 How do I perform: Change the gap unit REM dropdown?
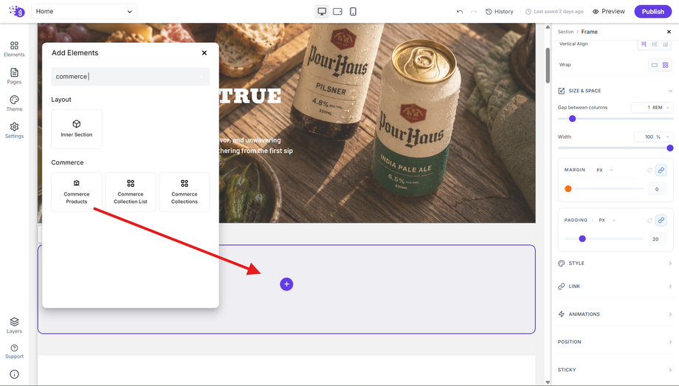pos(661,108)
